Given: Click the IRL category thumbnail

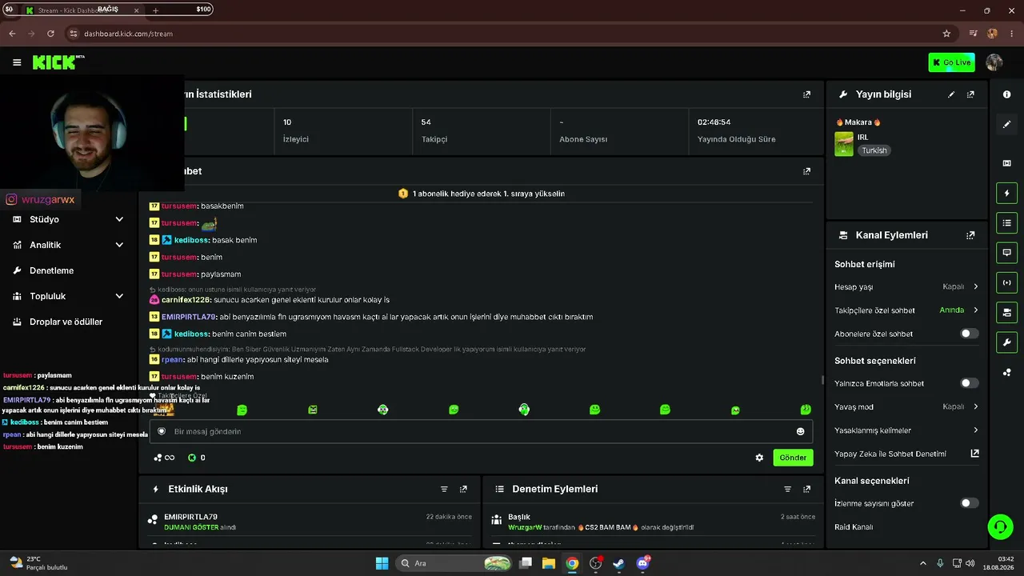Looking at the screenshot, I should [844, 144].
